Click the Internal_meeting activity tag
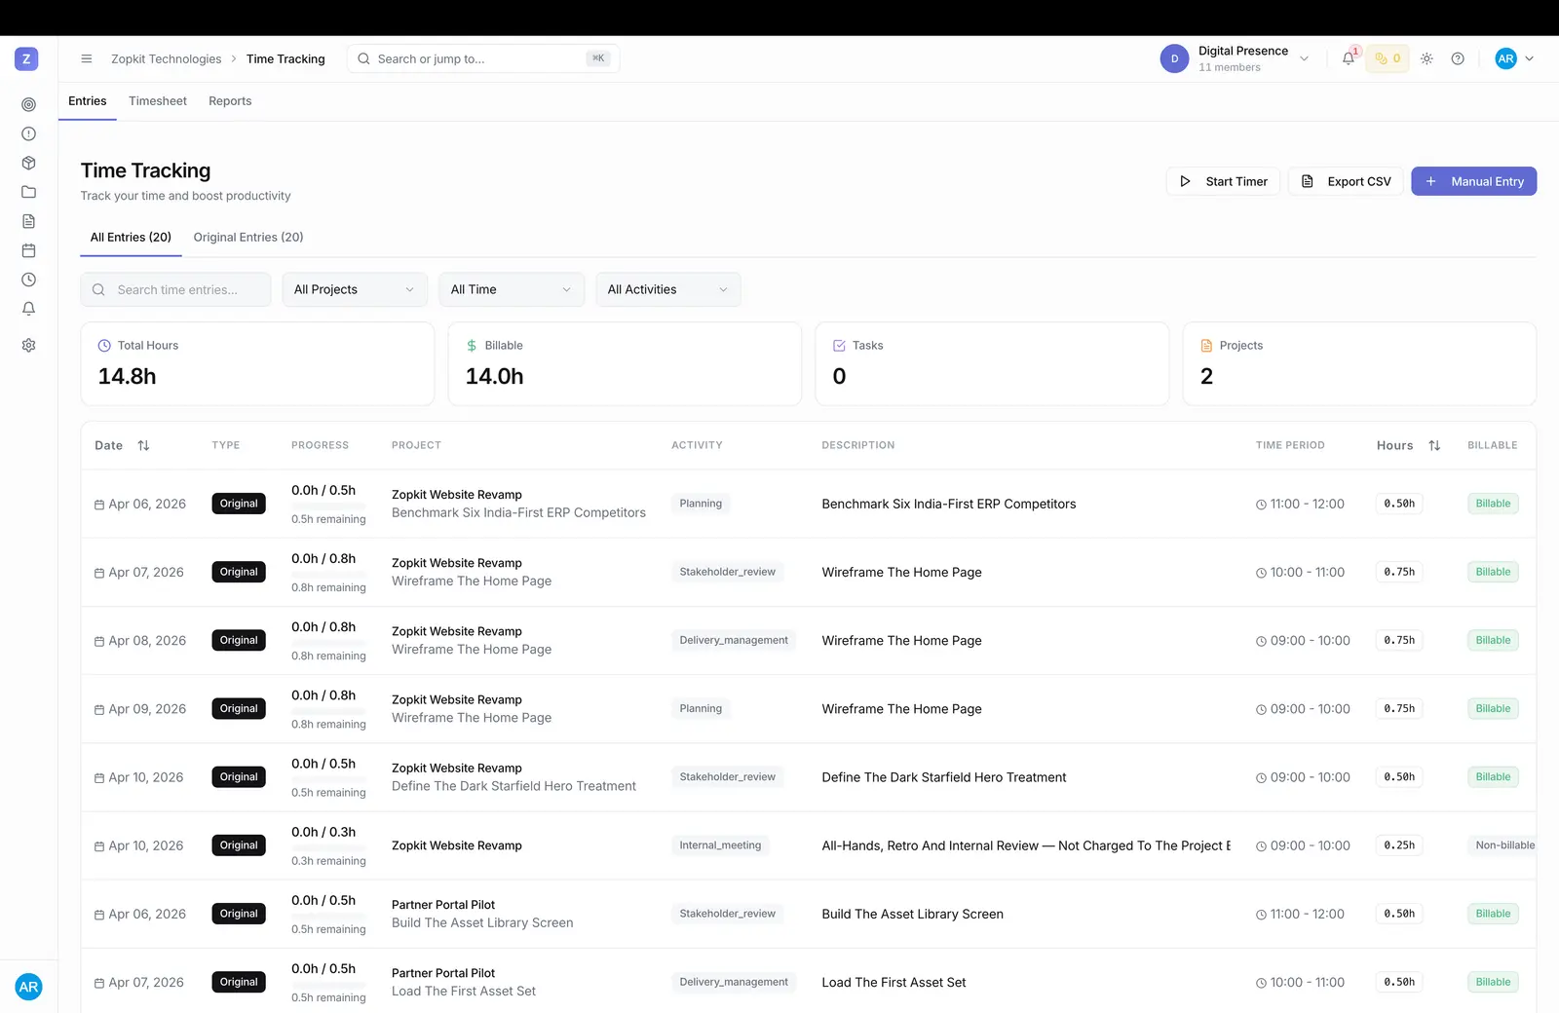This screenshot has width=1559, height=1013. 721,845
